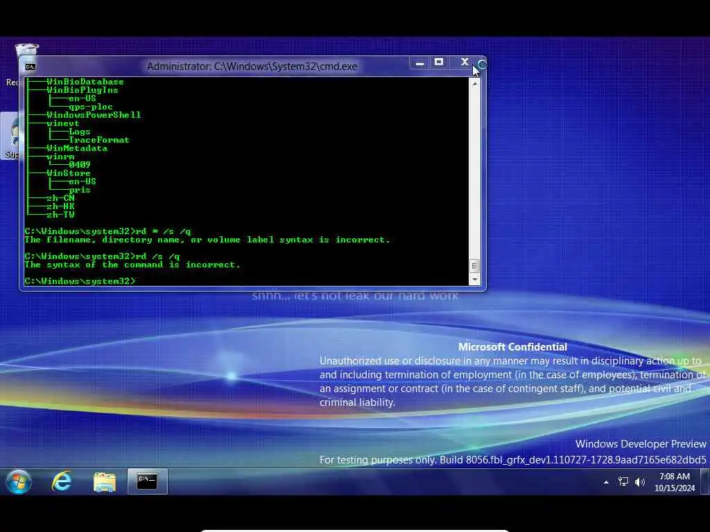The image size is (710, 532).
Task: Click the pris entry under WinStore
Action: click(79, 190)
